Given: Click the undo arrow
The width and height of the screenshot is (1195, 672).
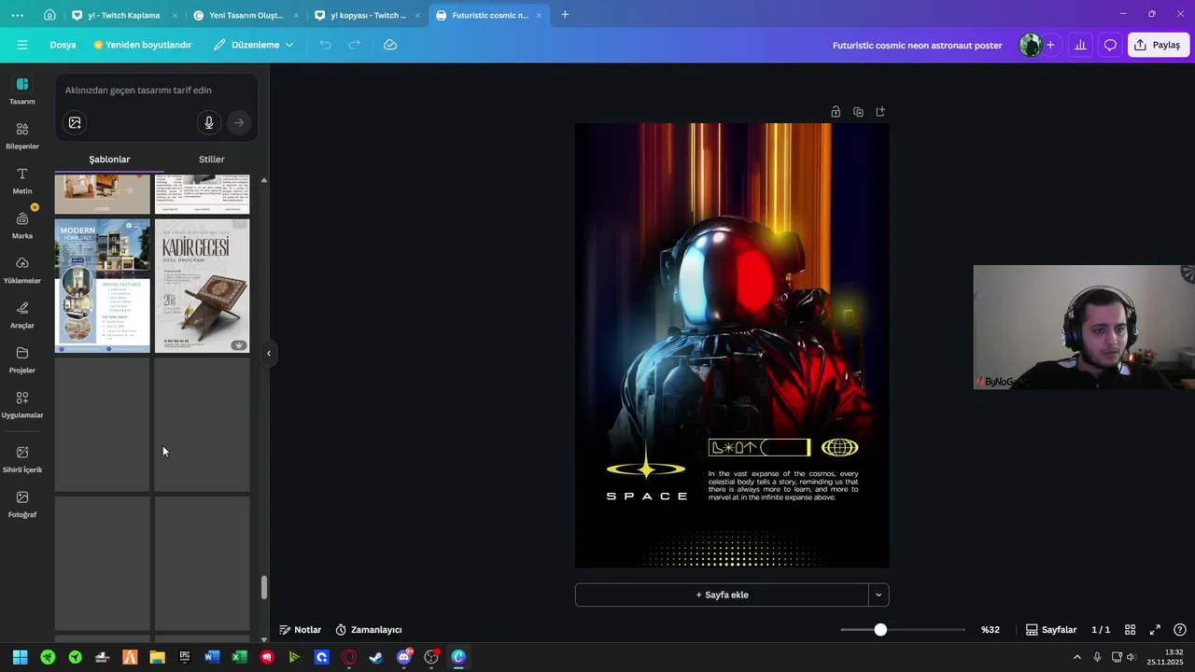Looking at the screenshot, I should [x=325, y=45].
